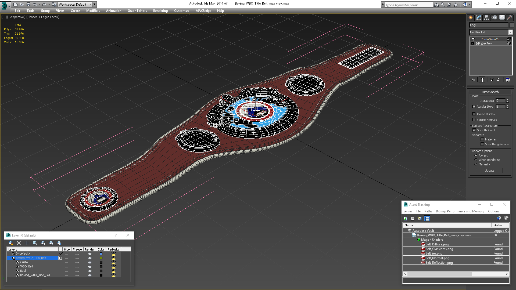Switch Asset Tracking to tree view

[x=420, y=219]
